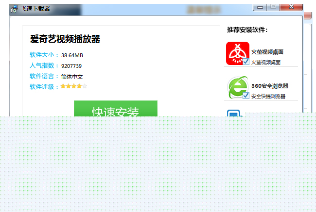Click the 飞速下载器 window title text
The width and height of the screenshot is (316, 212).
[x=35, y=8]
